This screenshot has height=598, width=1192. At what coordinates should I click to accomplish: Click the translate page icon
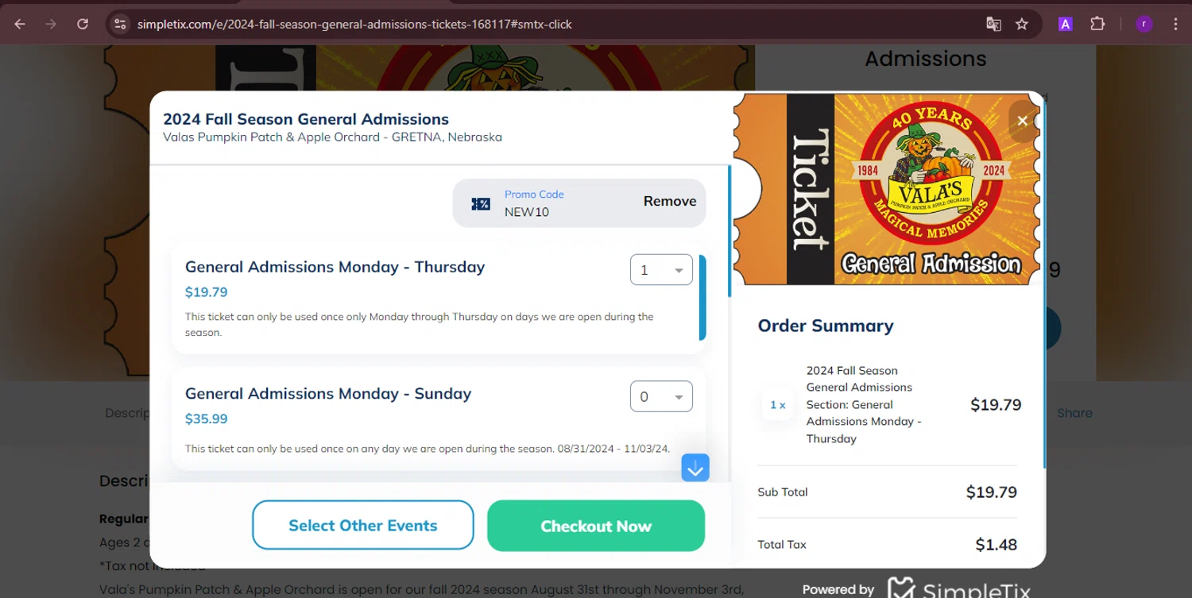(993, 24)
